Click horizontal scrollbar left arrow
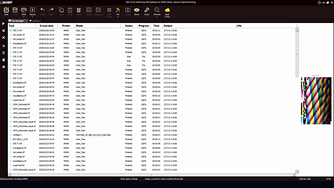334x188 pixels. point(9,175)
